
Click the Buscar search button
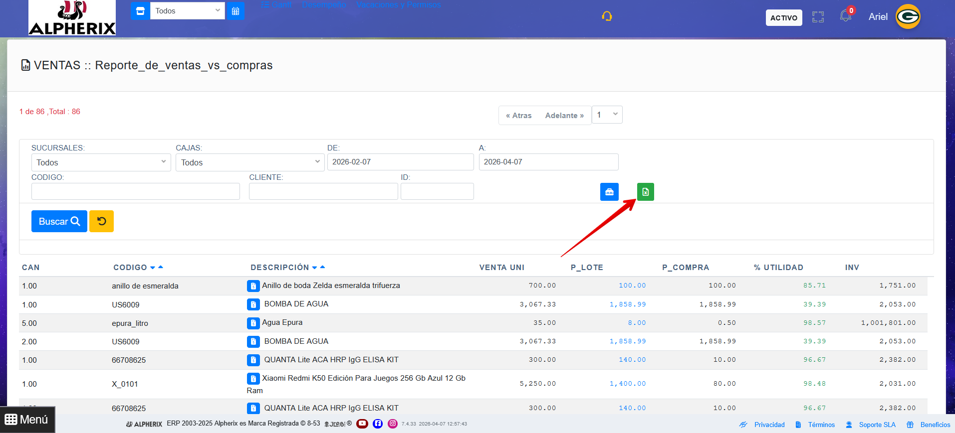[59, 221]
